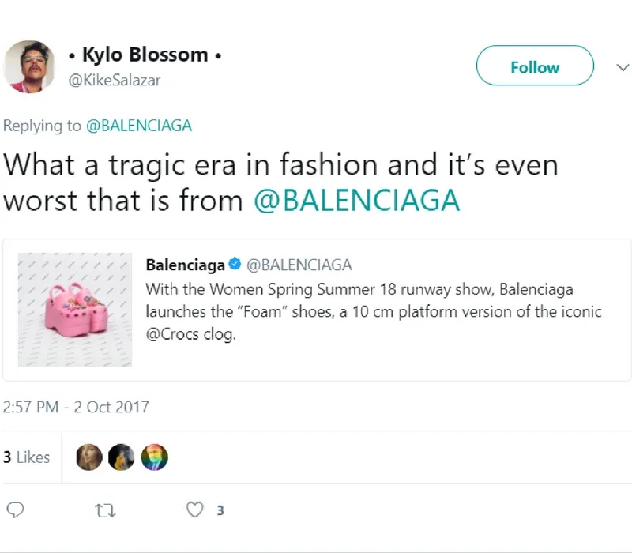632x553 pixels.
Task: Open the pink Crocs shoe image
Action: click(x=74, y=309)
